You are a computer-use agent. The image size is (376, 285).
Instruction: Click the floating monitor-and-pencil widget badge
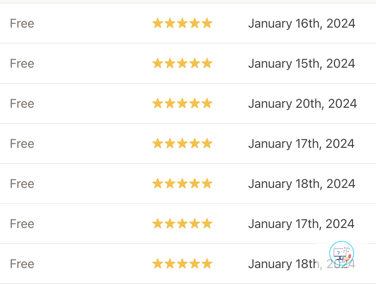[341, 253]
